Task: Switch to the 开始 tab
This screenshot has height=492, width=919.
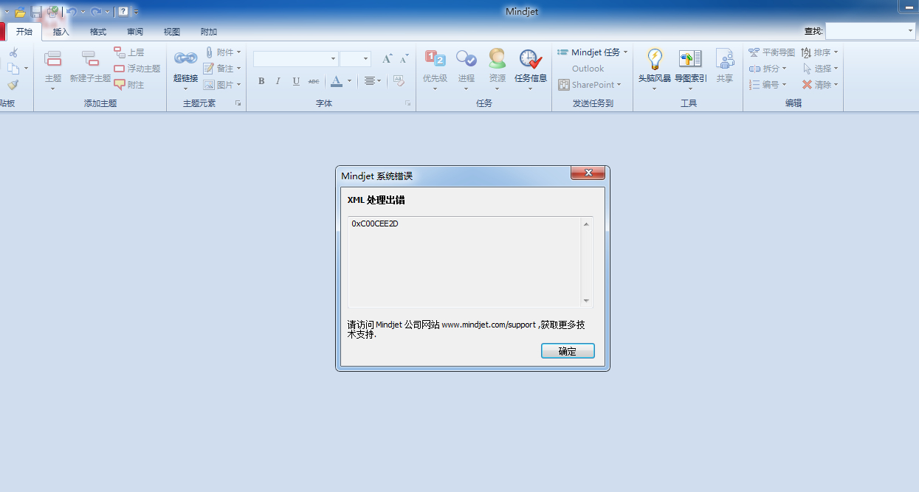Action: (x=24, y=32)
